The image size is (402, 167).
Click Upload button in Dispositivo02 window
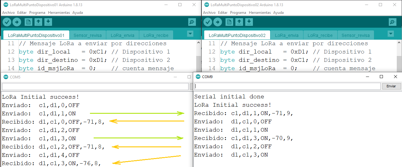tap(217, 22)
